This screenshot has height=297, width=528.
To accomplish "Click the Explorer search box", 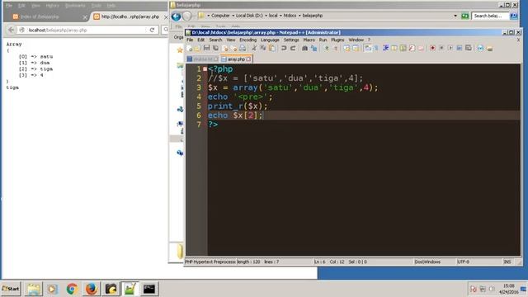I will [x=490, y=16].
